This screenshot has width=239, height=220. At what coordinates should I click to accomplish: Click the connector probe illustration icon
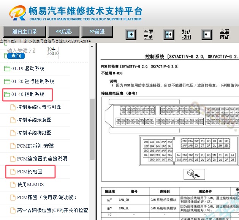[194, 174]
